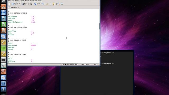Click the 'pause_brightness' option name
169x95 pixels.
[15, 22]
